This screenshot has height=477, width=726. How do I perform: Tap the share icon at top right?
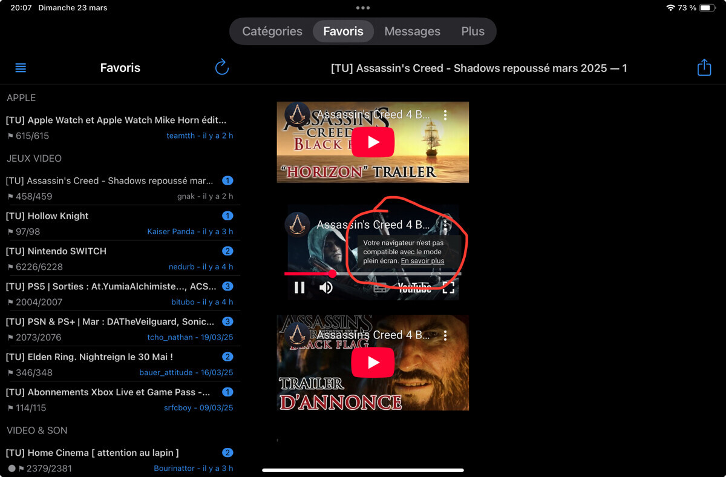[704, 67]
